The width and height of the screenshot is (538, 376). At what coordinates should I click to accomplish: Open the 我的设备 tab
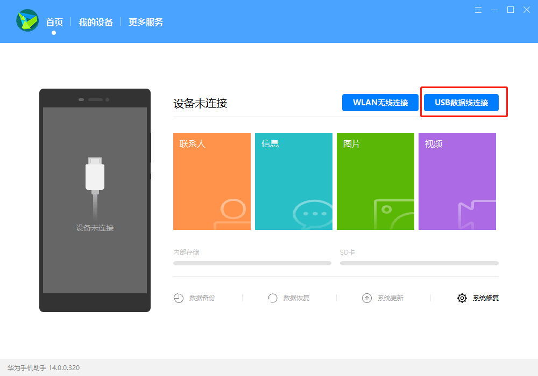point(96,22)
